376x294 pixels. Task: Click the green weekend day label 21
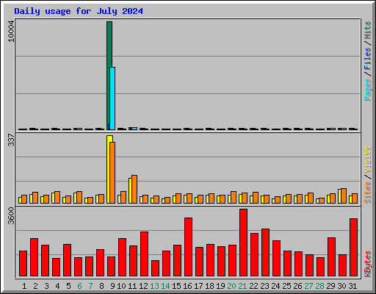point(242,286)
